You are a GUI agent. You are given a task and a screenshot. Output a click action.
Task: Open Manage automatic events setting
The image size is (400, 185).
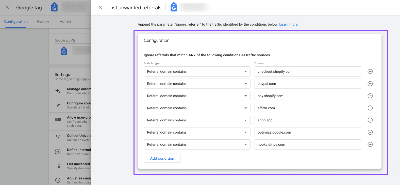70,91
